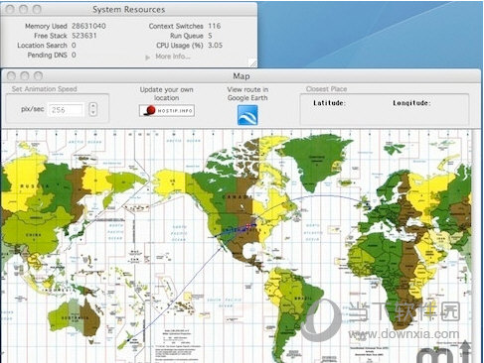Zoom the Map window
The height and width of the screenshot is (363, 484).
tap(39, 76)
